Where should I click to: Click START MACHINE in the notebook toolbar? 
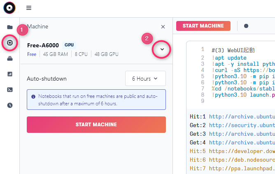203,26
